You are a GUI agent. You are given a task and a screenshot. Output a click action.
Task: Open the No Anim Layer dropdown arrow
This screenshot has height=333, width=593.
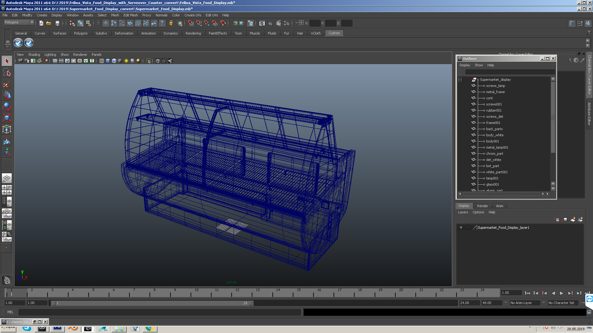(506, 303)
